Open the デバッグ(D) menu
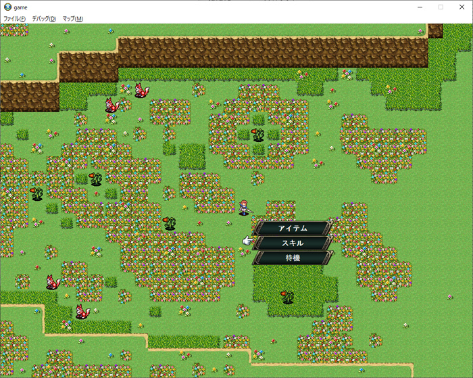This screenshot has height=378, width=473. point(44,19)
